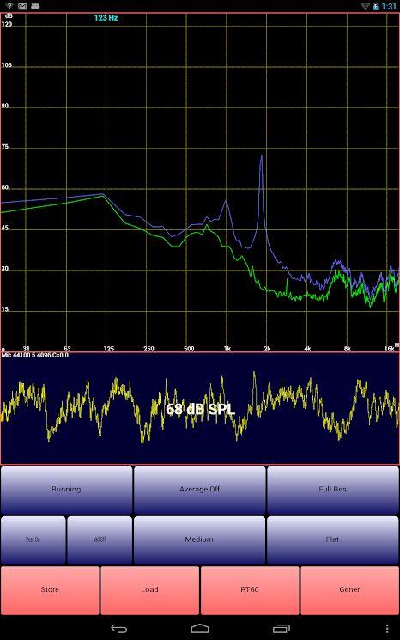This screenshot has width=400, height=640.
Task: Click the Store button
Action: point(50,590)
